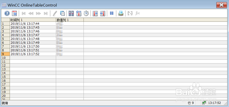Click the connection status icon in the status bar

click(204, 103)
